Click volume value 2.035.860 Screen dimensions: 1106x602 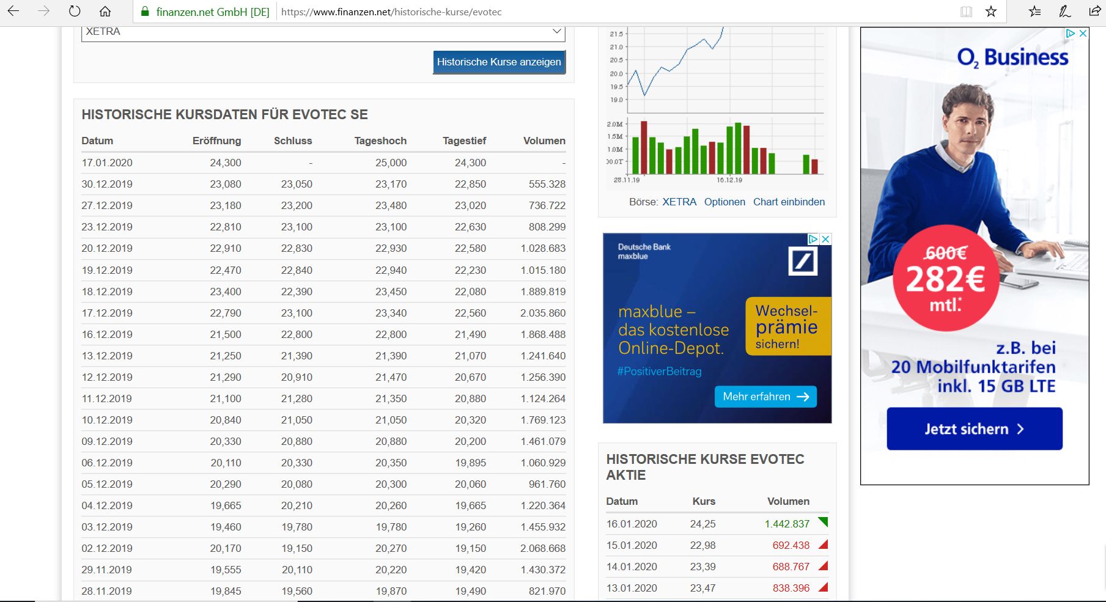point(543,313)
